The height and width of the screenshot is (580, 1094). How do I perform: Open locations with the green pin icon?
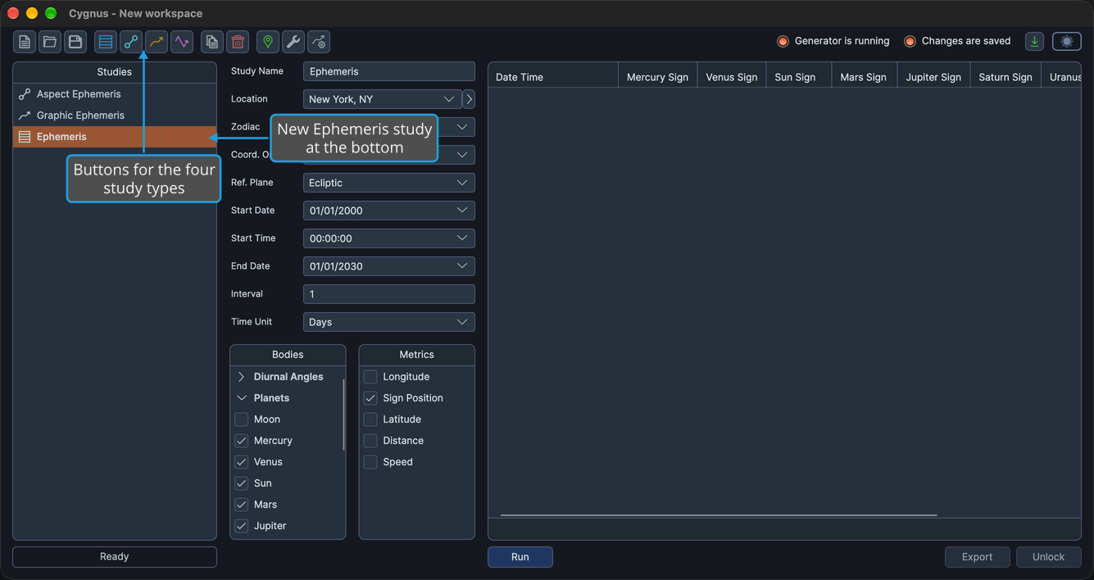pyautogui.click(x=268, y=42)
